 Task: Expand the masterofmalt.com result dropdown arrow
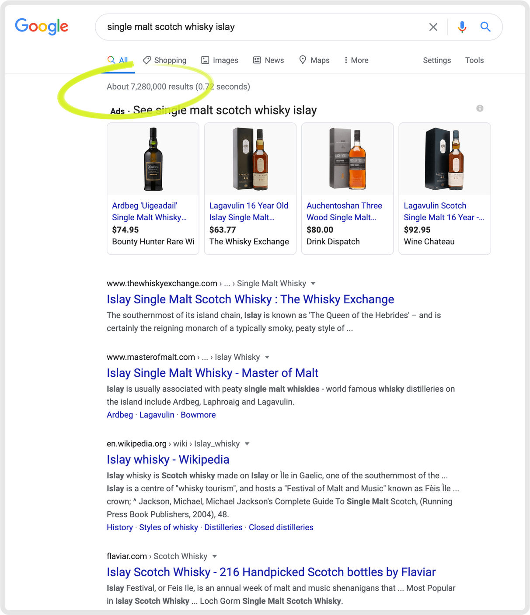click(267, 358)
